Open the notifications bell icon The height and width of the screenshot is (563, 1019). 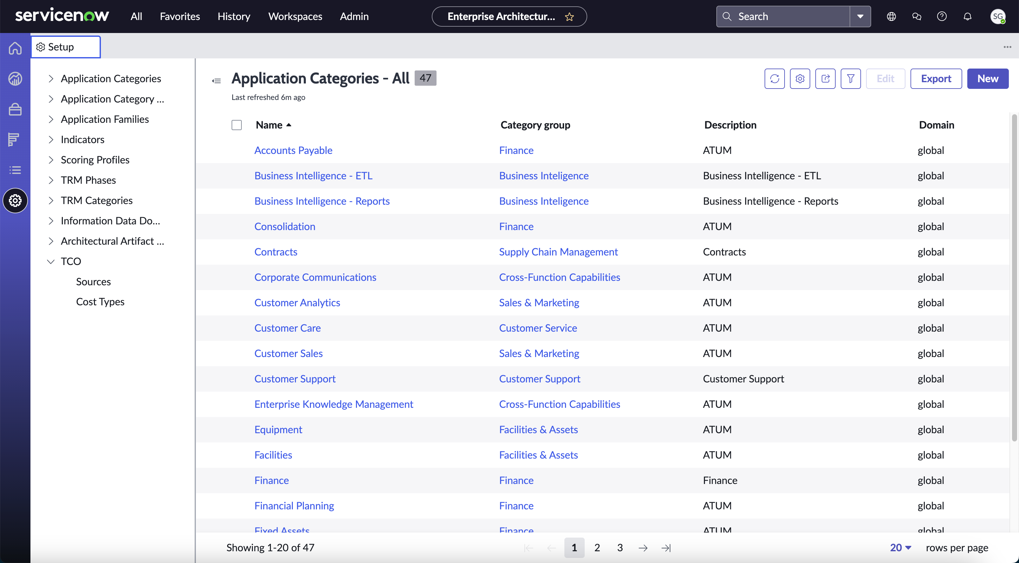(967, 17)
